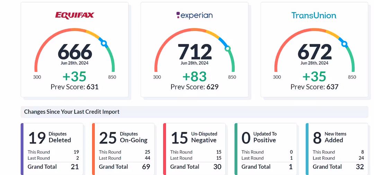Screen dimensions: 374x175
Task: Click the TransUnion logo
Action: [314, 16]
